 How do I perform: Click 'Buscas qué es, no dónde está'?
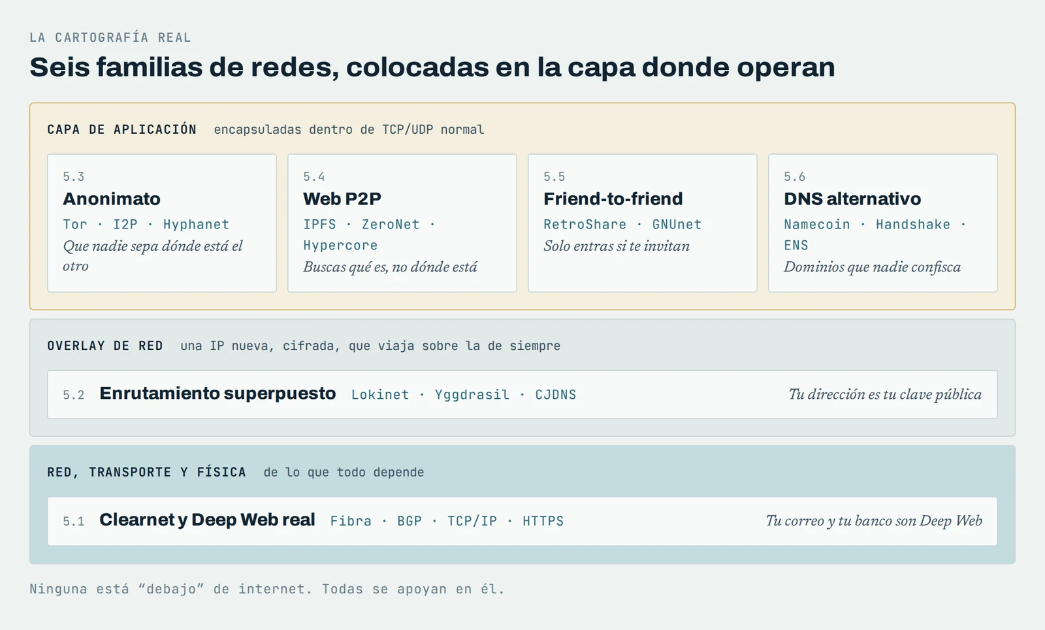coord(390,267)
